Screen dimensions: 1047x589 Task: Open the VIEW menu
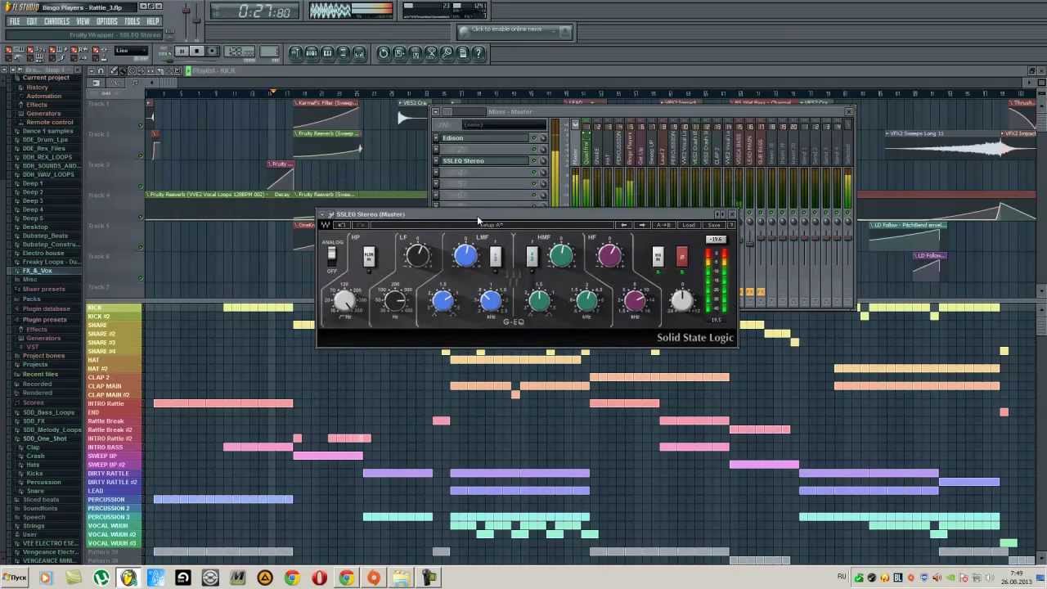(83, 21)
